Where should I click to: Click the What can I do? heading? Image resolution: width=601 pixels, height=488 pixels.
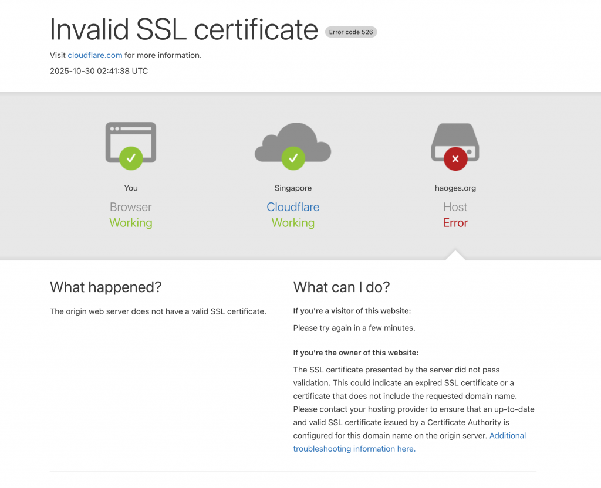click(x=342, y=287)
